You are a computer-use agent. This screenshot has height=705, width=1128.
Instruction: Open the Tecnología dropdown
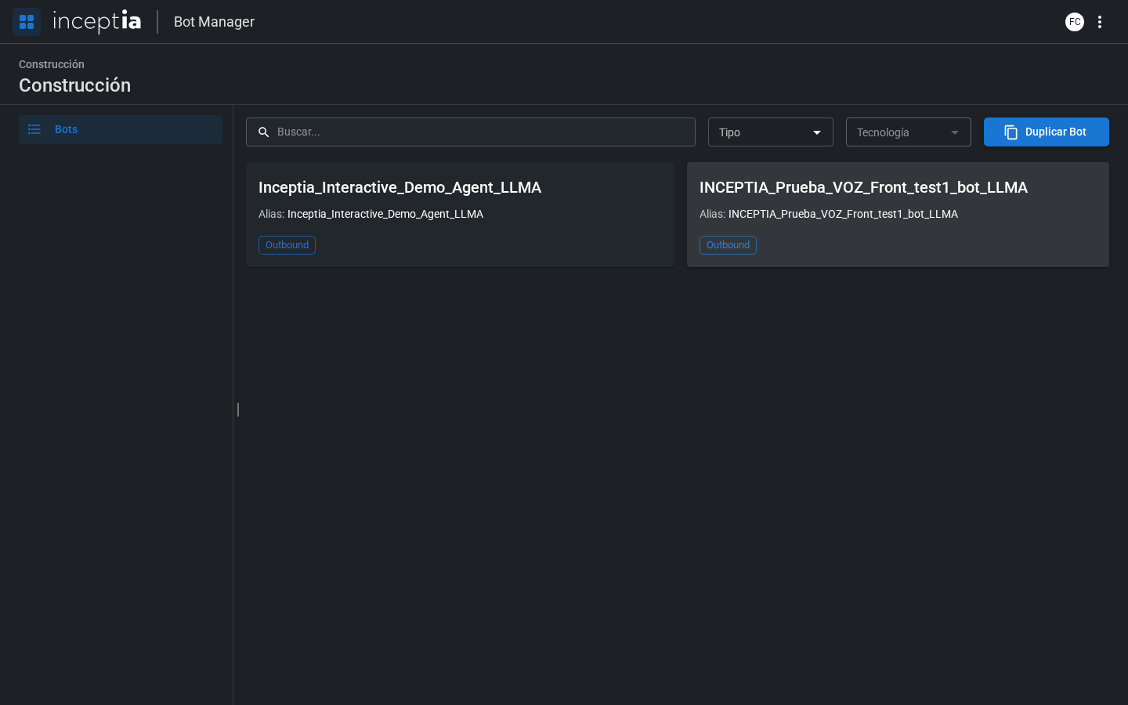click(909, 132)
